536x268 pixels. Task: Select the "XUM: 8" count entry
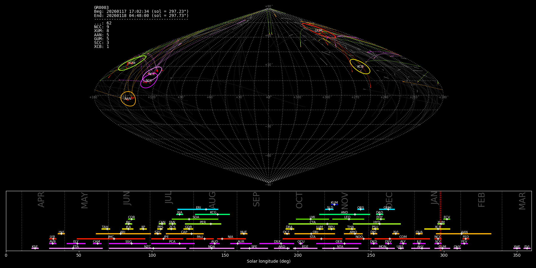pyautogui.click(x=102, y=31)
